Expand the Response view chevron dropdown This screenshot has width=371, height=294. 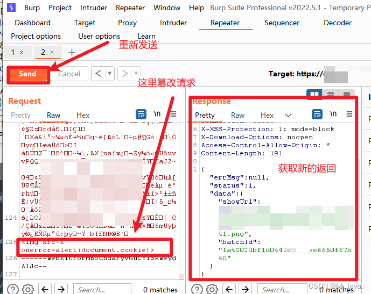click(x=288, y=116)
